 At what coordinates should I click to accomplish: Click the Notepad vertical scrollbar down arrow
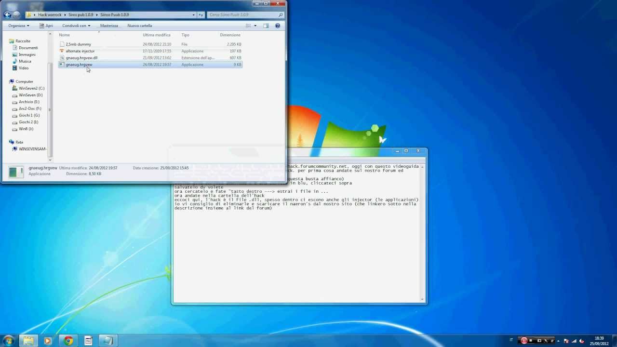422,299
